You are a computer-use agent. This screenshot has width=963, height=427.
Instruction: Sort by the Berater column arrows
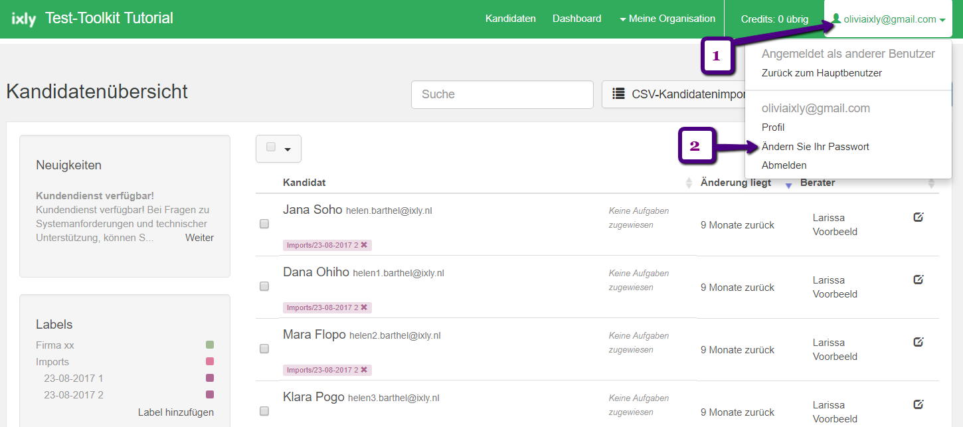(x=931, y=183)
